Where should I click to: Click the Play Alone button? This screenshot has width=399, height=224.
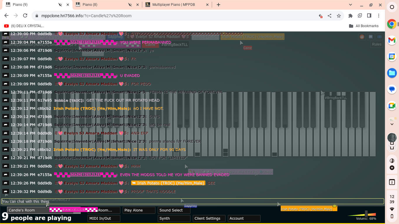pos(139,210)
